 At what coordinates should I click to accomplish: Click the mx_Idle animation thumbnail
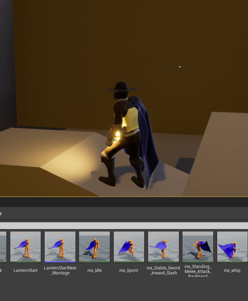(x=94, y=247)
